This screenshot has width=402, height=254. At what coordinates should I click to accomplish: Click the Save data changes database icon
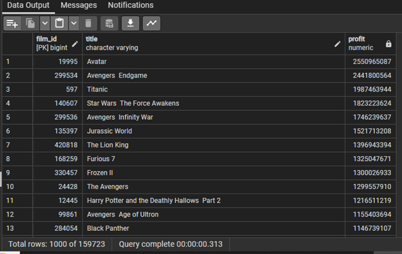pos(110,23)
